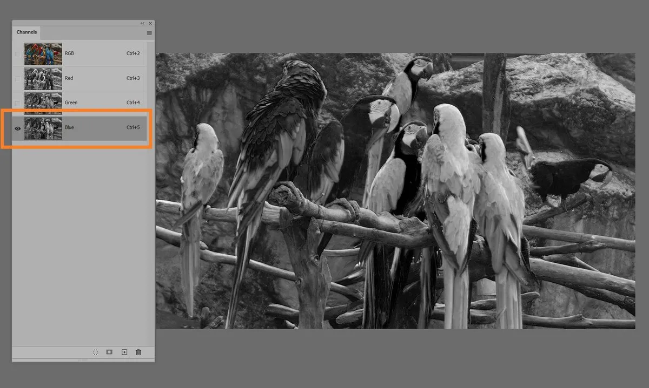Hide the Blue channel eye icon
The width and height of the screenshot is (649, 388).
tap(18, 128)
